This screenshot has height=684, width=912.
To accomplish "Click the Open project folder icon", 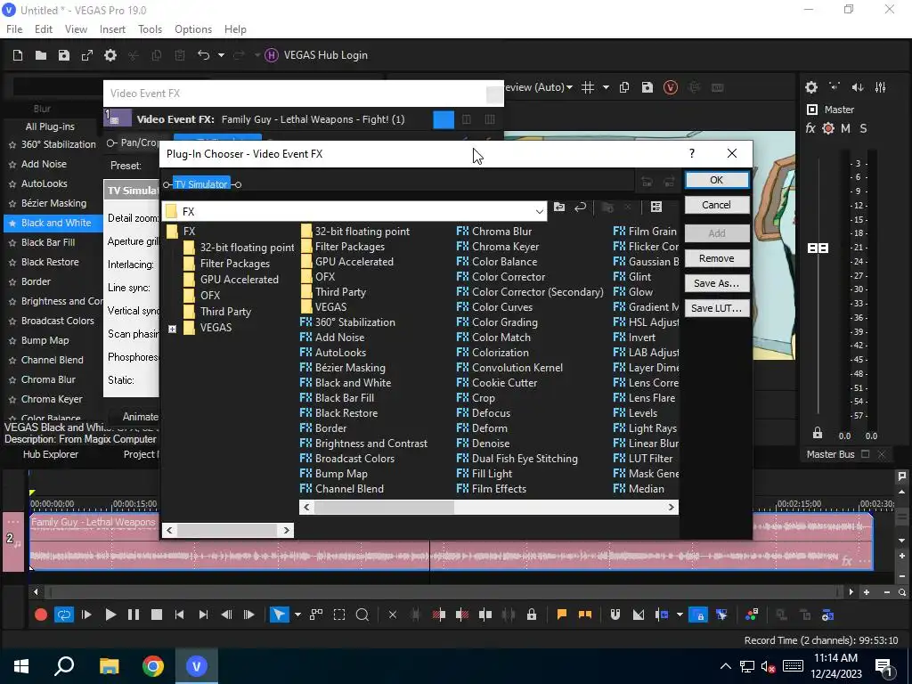I will coord(41,55).
